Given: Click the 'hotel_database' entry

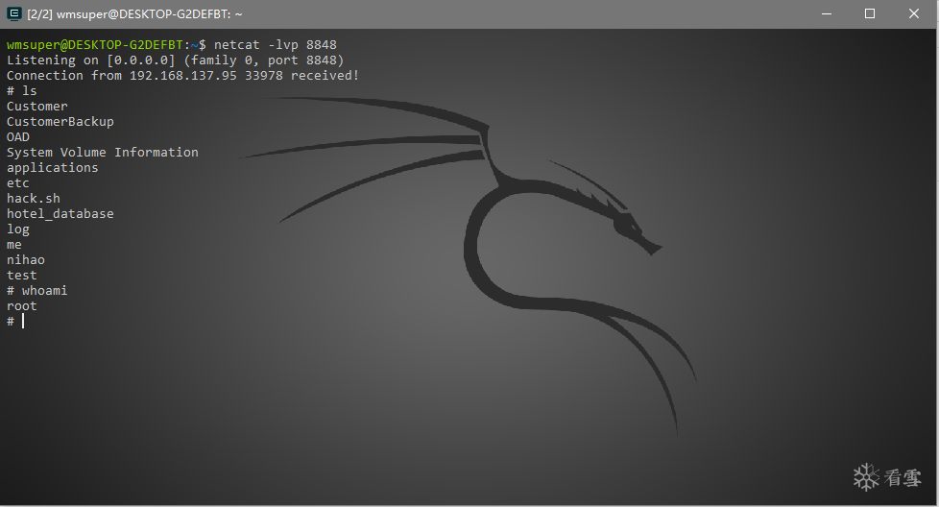Looking at the screenshot, I should (60, 214).
